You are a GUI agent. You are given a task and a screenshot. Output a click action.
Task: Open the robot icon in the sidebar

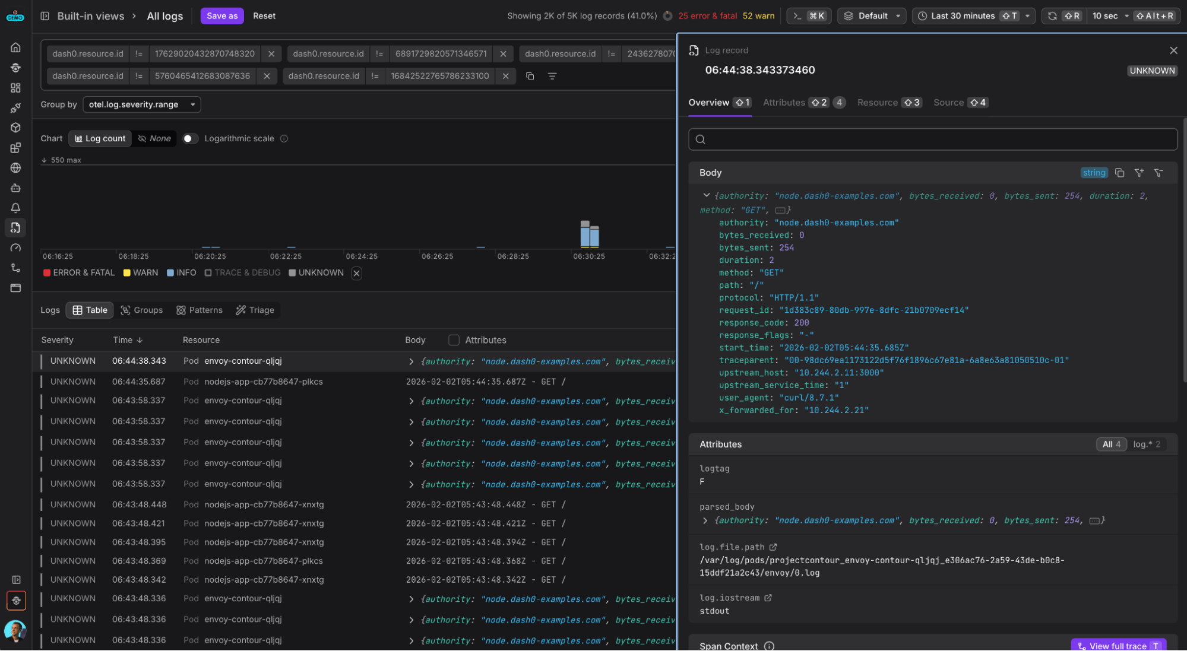tap(16, 188)
